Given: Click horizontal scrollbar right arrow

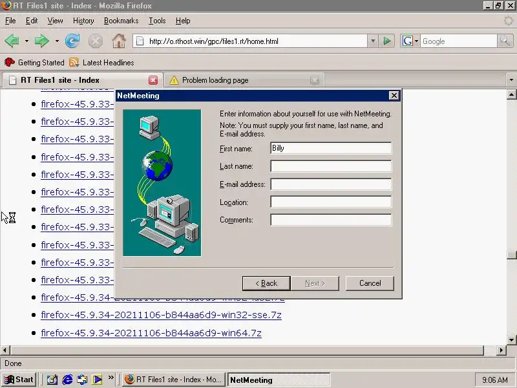Looking at the screenshot, I should (x=501, y=350).
